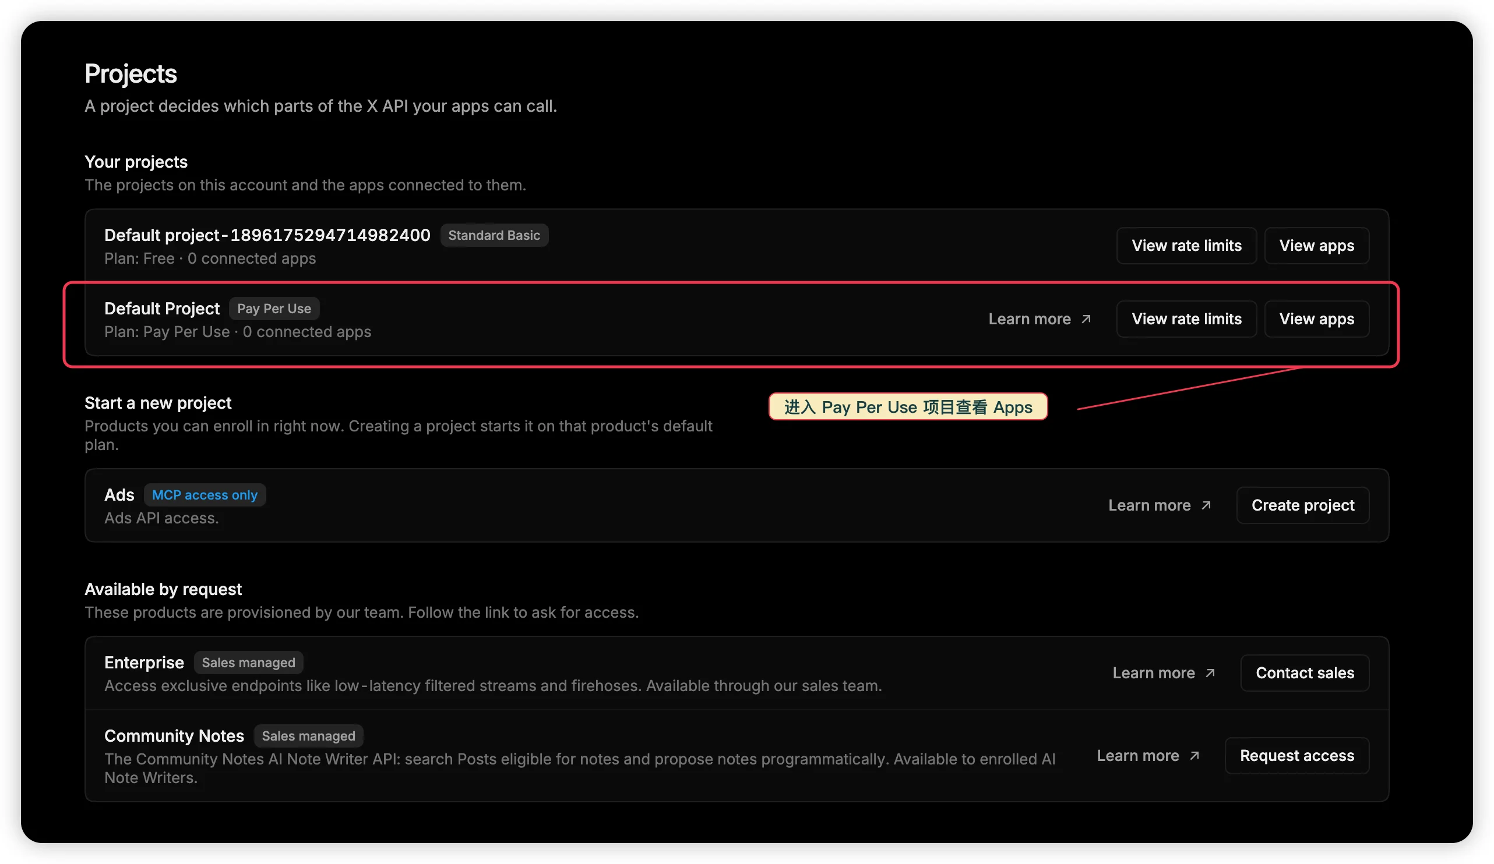Click the Sales managed badge next to Enterprise
Viewport: 1494px width, 864px height.
248,663
